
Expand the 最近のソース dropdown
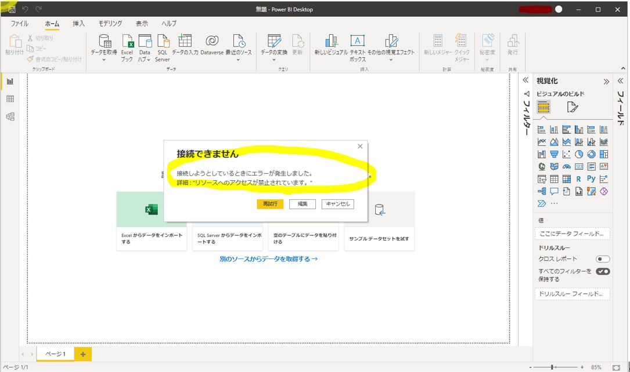(x=239, y=60)
